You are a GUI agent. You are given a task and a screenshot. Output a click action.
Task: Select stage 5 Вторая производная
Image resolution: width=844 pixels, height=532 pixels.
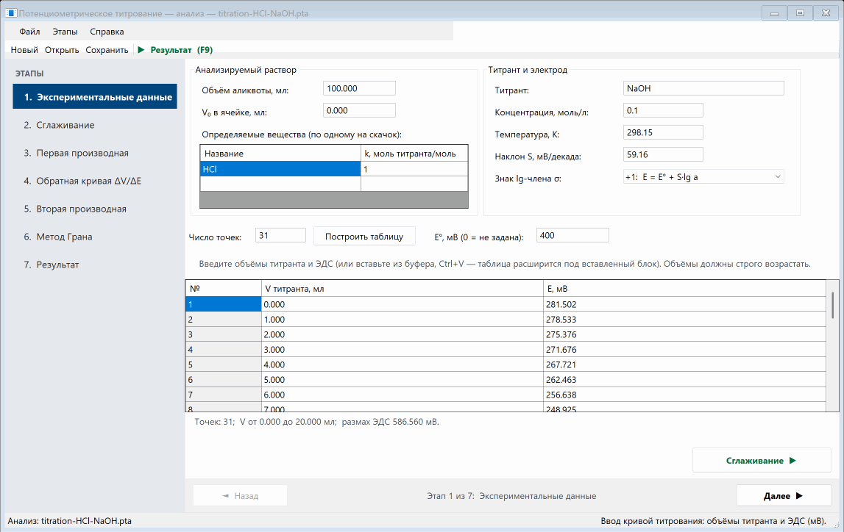click(95, 209)
